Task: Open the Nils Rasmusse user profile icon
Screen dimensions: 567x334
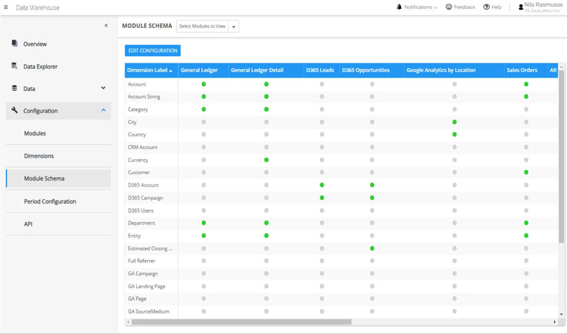Action: [x=521, y=7]
